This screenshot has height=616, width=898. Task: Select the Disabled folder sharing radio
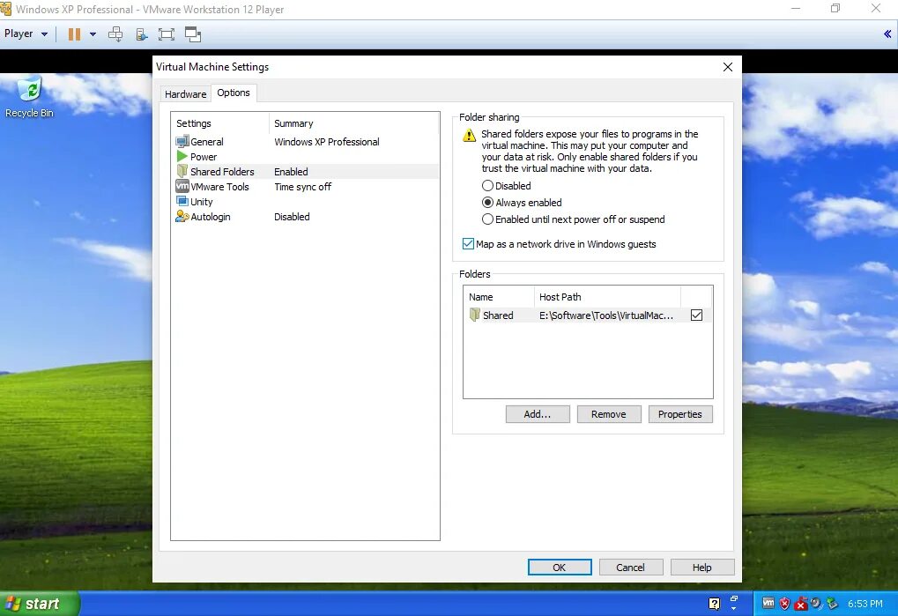pyautogui.click(x=487, y=185)
